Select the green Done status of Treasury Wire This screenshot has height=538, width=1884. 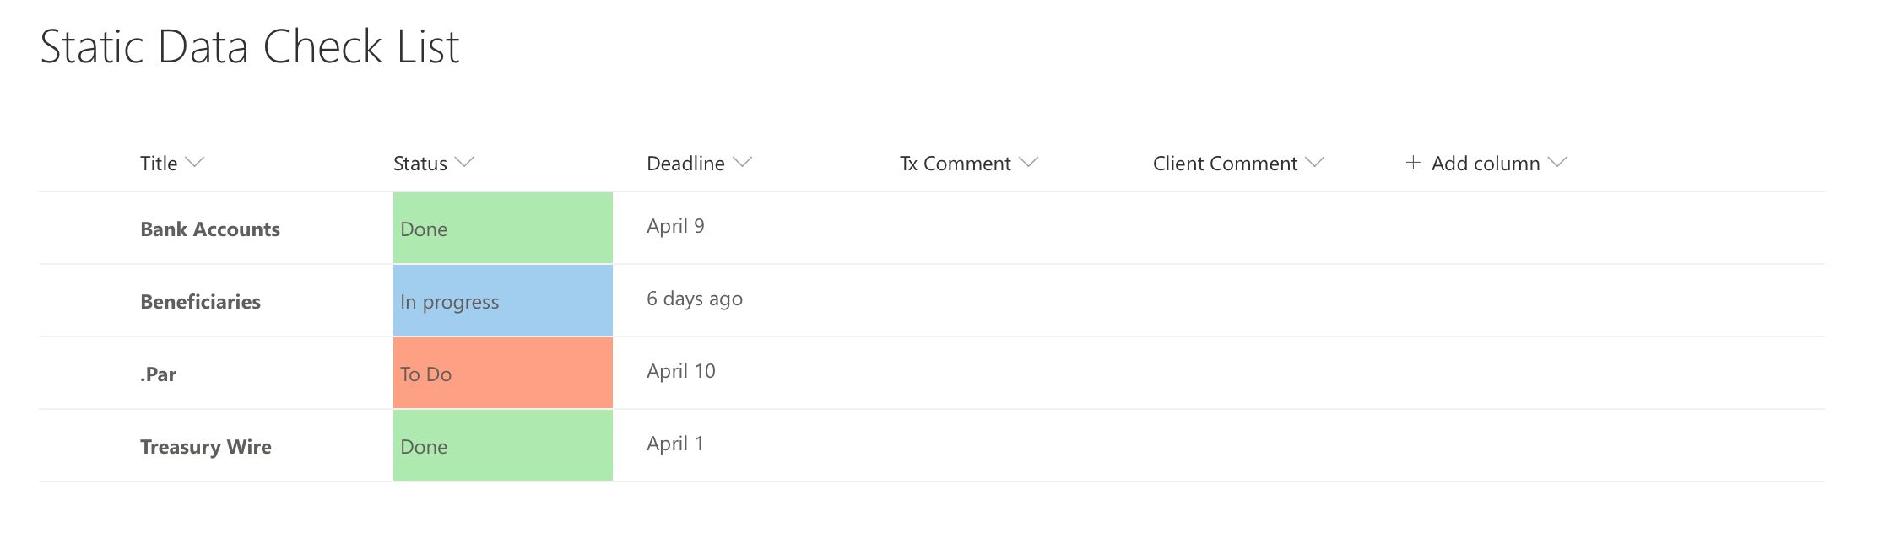click(503, 445)
